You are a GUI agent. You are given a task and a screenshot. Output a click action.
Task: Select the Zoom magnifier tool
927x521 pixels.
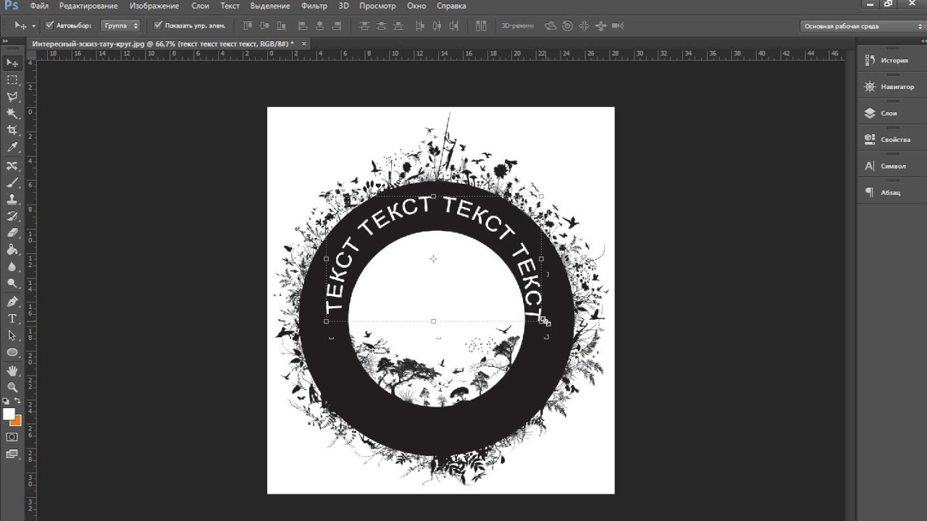coord(12,387)
